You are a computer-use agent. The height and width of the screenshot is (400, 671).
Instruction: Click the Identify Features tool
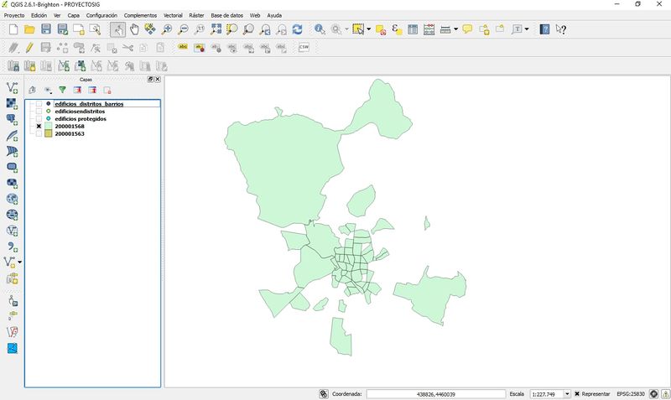click(320, 29)
